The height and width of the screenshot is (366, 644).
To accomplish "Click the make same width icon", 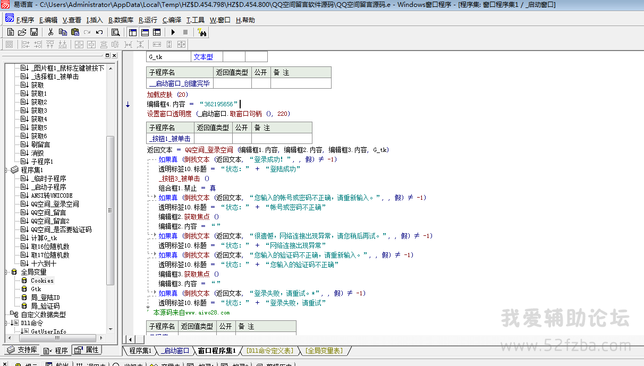I will [x=157, y=45].
